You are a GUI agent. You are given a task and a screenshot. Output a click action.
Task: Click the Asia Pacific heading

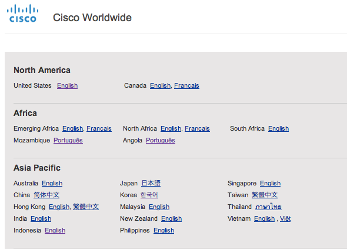37,168
